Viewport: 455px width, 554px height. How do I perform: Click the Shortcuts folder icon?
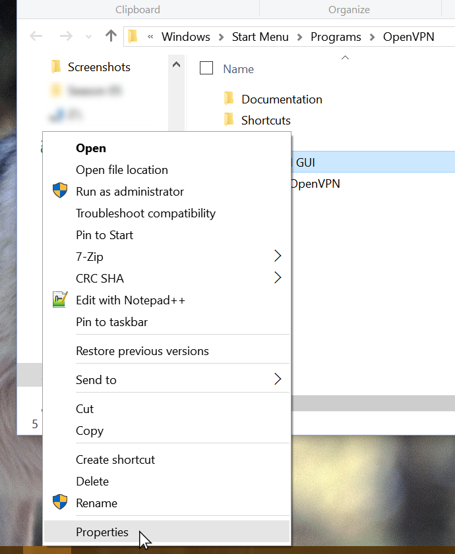[229, 120]
